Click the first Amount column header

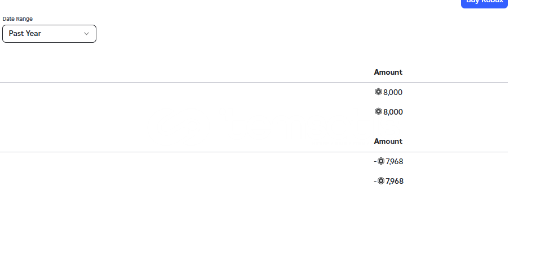pos(388,72)
